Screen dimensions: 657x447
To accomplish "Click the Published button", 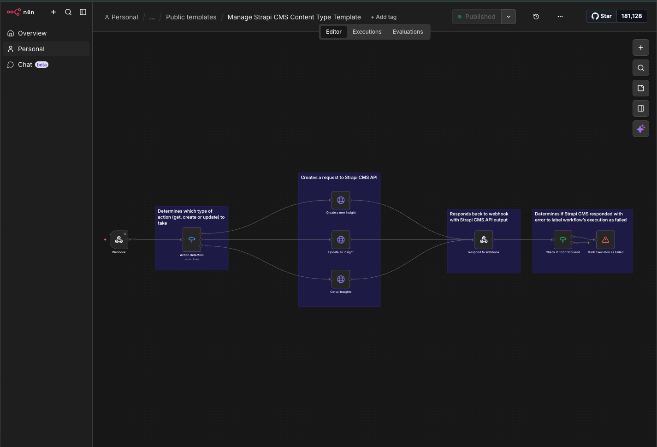I will coord(477,17).
